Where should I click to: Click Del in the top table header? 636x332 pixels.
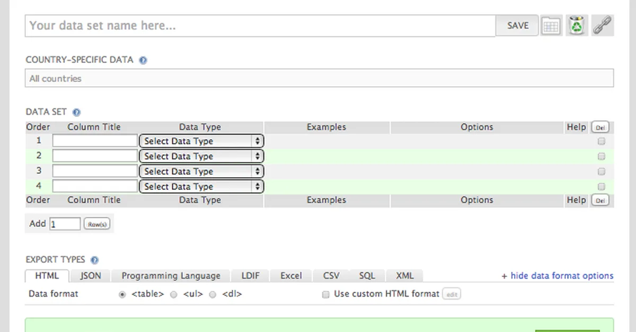pyautogui.click(x=600, y=127)
